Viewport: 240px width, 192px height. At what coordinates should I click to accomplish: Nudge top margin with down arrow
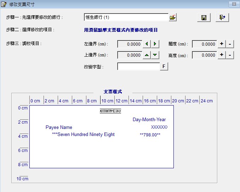(x=155, y=55)
